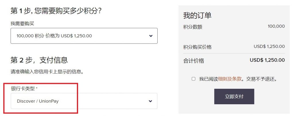Click the 我的订单 heading
Screen dimensions: 294x116
pos(197,15)
